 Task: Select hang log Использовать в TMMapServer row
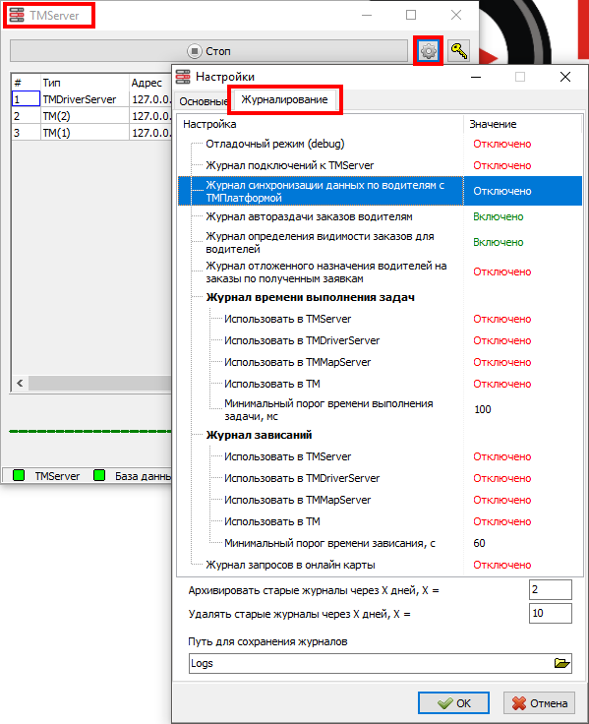297,500
